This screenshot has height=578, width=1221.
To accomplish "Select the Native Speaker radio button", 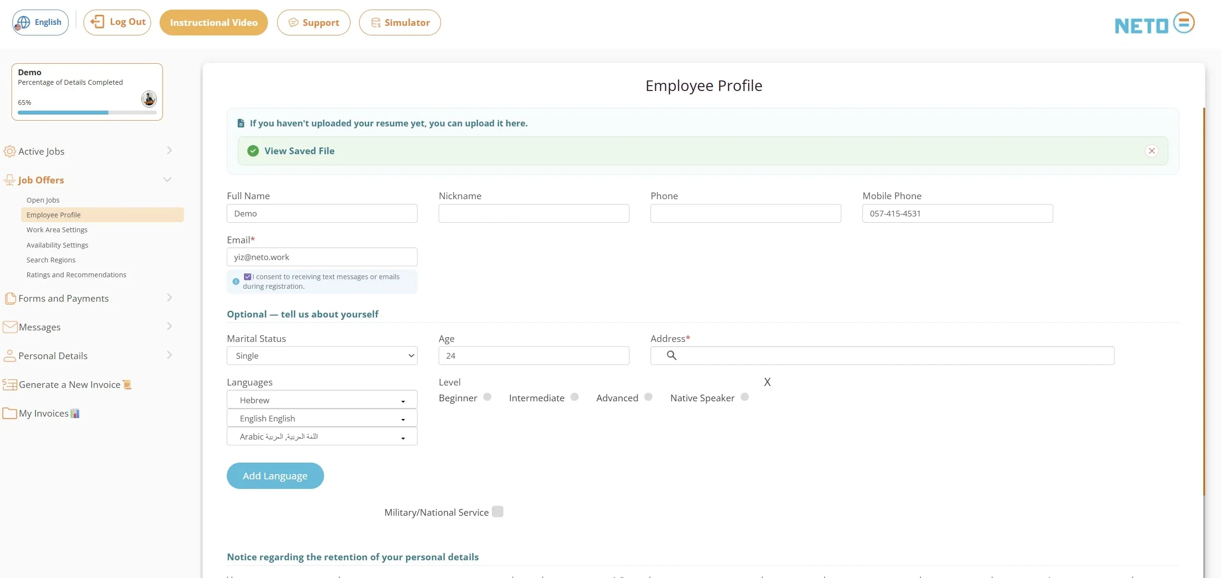I will click(x=745, y=397).
